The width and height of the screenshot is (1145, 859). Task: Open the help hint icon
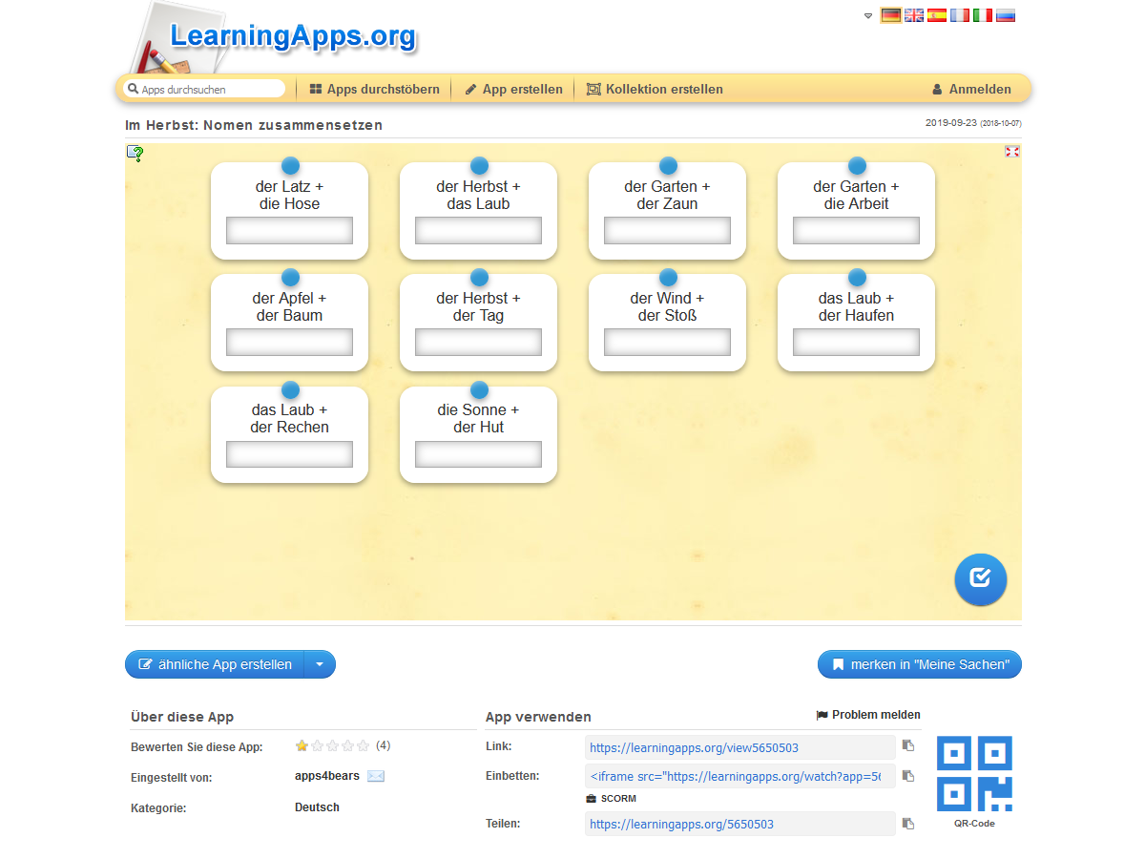coord(135,153)
